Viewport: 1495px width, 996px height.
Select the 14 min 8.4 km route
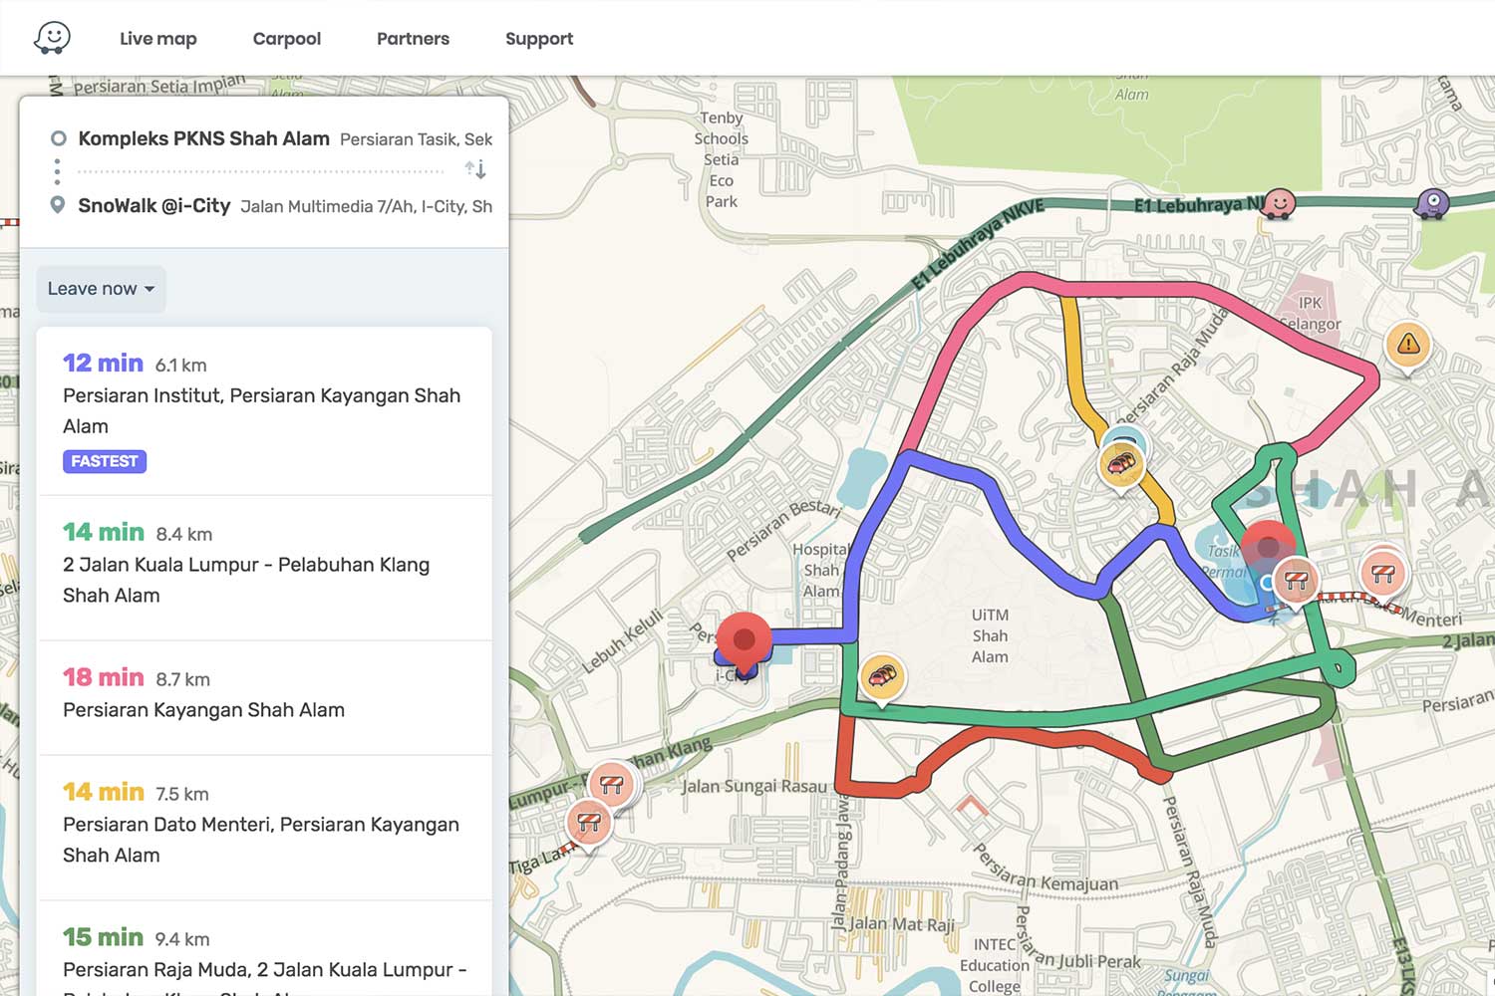[265, 568]
